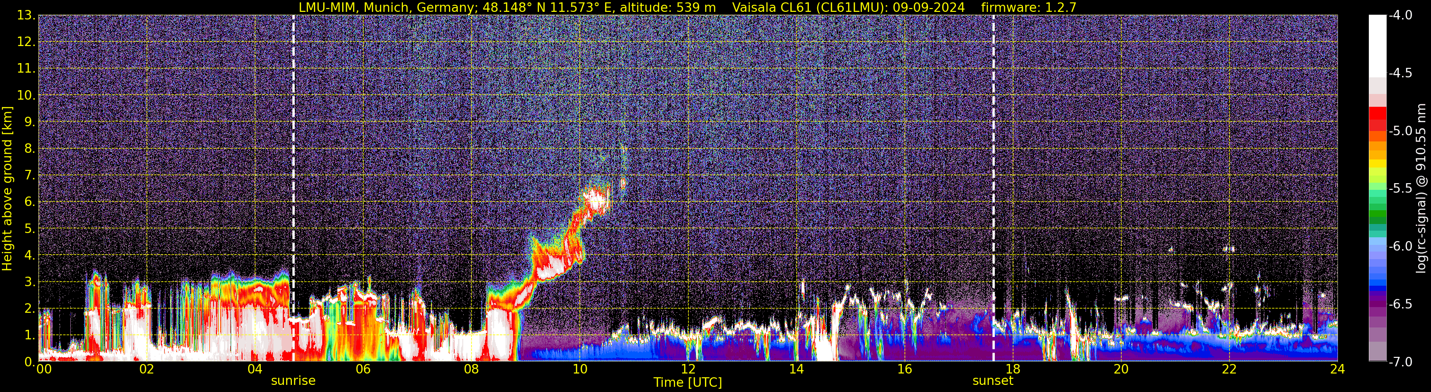Click the 'sunrise' label below the time axis
The image size is (1431, 392).
pyautogui.click(x=293, y=380)
